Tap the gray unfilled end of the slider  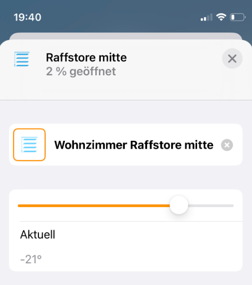tap(211, 206)
